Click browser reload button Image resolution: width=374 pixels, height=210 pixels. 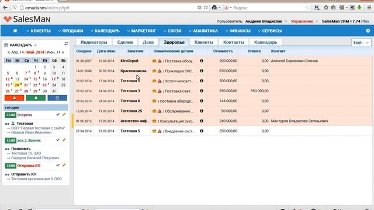pos(206,8)
